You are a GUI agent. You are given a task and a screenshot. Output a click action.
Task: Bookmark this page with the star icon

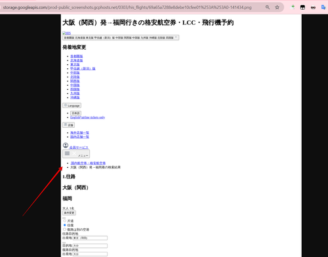[x=277, y=7]
